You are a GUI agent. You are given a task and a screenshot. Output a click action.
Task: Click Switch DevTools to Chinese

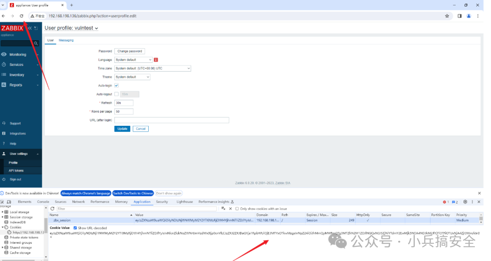pos(133,193)
